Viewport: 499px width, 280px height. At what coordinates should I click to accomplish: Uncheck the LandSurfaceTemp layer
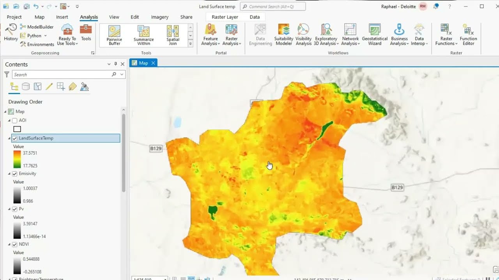coord(15,138)
